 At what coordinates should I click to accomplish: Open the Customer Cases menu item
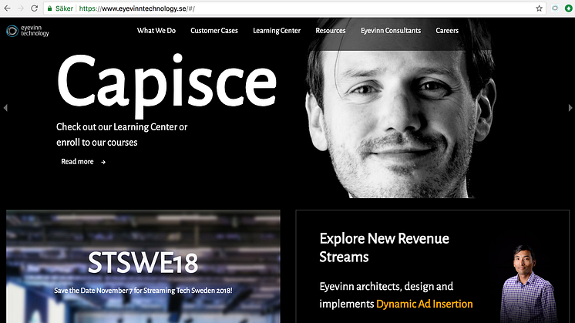[x=214, y=31]
